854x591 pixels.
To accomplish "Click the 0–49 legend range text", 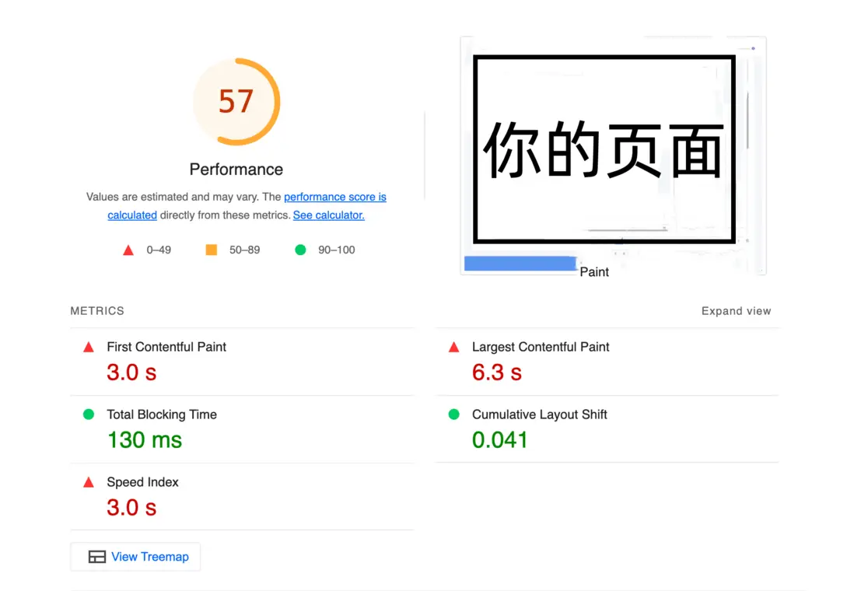I will point(159,250).
